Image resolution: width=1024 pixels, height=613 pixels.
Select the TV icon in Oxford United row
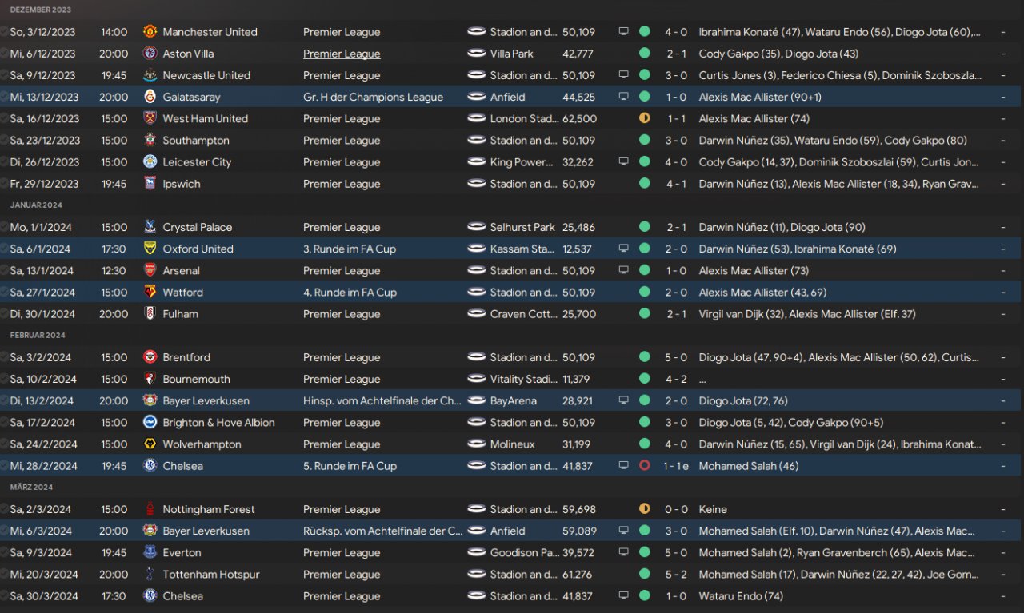pyautogui.click(x=624, y=249)
